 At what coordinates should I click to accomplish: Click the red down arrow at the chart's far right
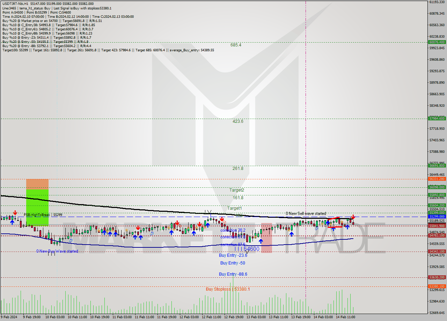353,217
